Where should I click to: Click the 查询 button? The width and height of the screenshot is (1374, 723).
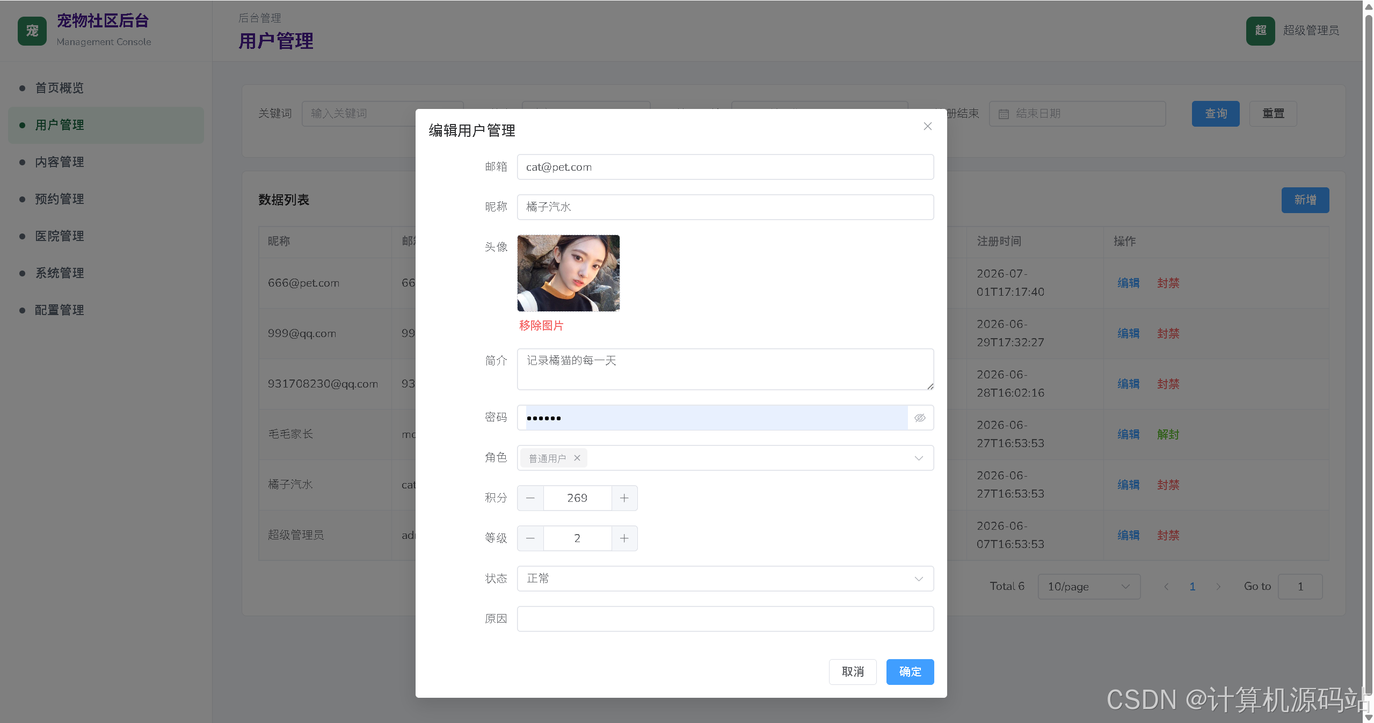coord(1216,114)
